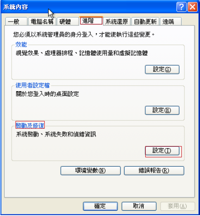This screenshot has width=200, height=216.
Task: Switch to the 遠端 tab
Action: coord(171,22)
